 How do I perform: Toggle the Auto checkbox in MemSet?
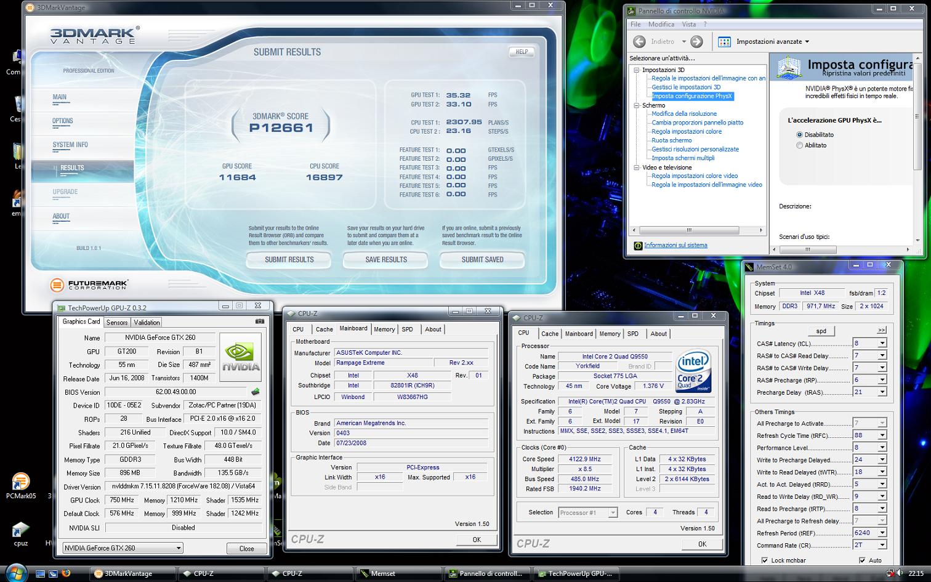pos(862,560)
